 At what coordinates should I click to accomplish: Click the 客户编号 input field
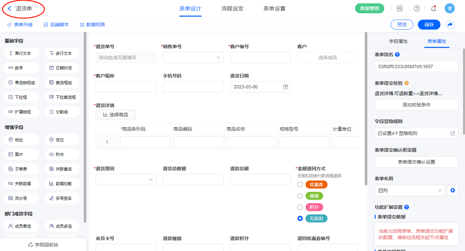(260, 58)
